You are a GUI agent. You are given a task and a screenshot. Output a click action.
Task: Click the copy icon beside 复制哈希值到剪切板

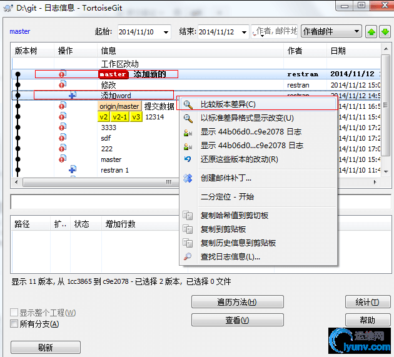tap(188, 216)
